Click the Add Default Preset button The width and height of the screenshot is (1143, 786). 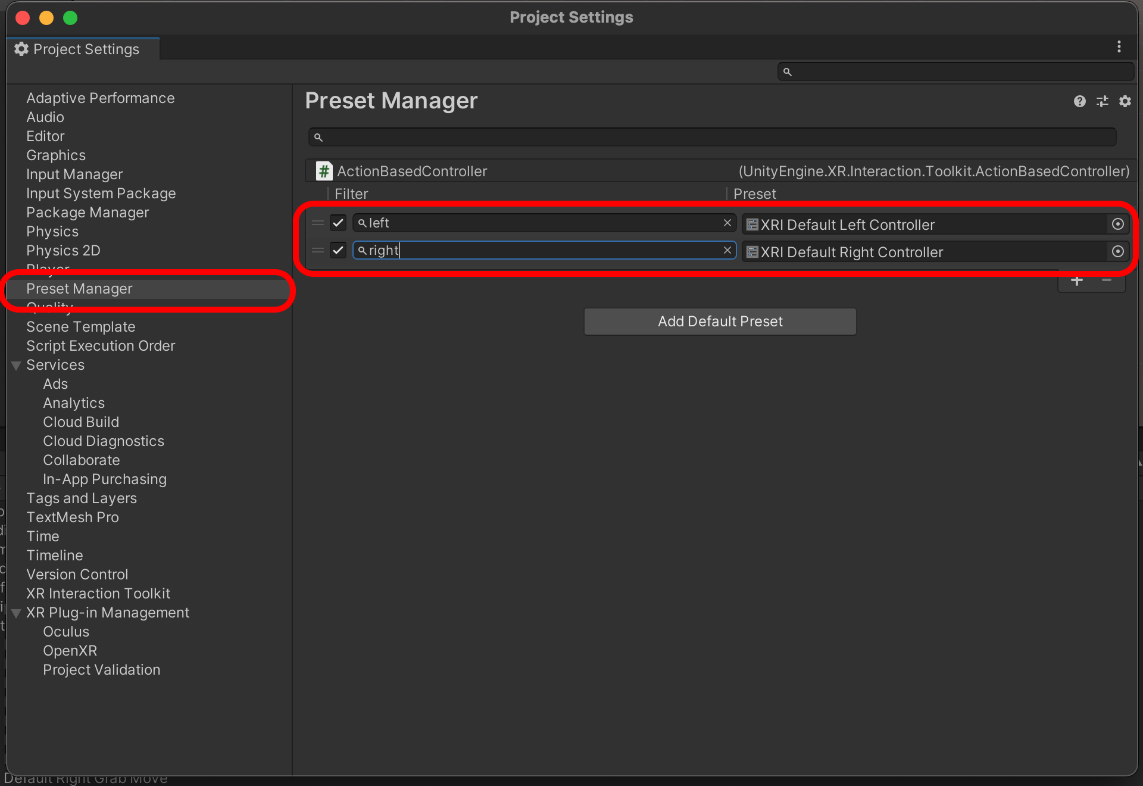point(720,322)
